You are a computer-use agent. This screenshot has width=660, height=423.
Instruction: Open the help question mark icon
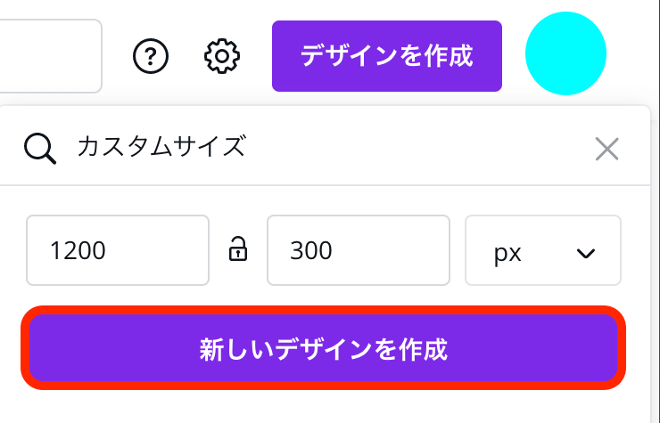[151, 56]
